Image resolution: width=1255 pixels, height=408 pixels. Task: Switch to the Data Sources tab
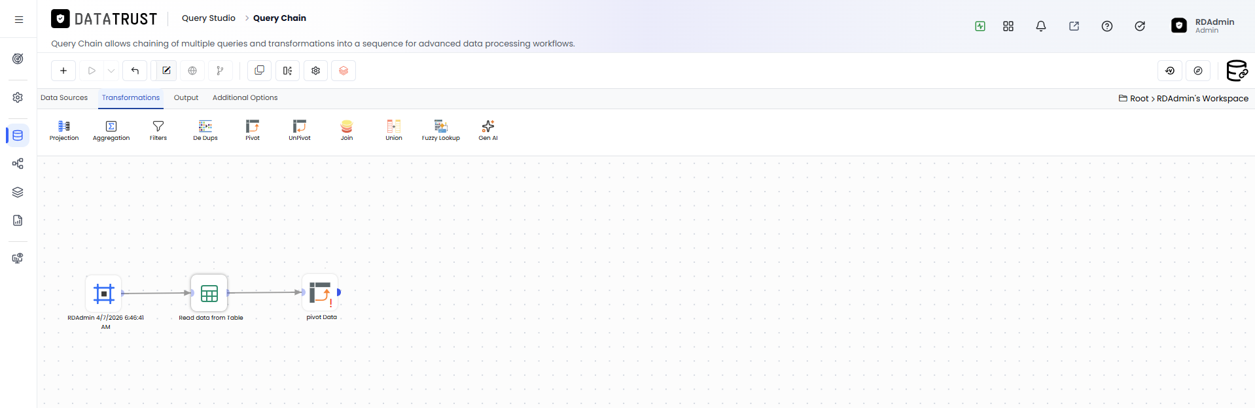[x=64, y=97]
